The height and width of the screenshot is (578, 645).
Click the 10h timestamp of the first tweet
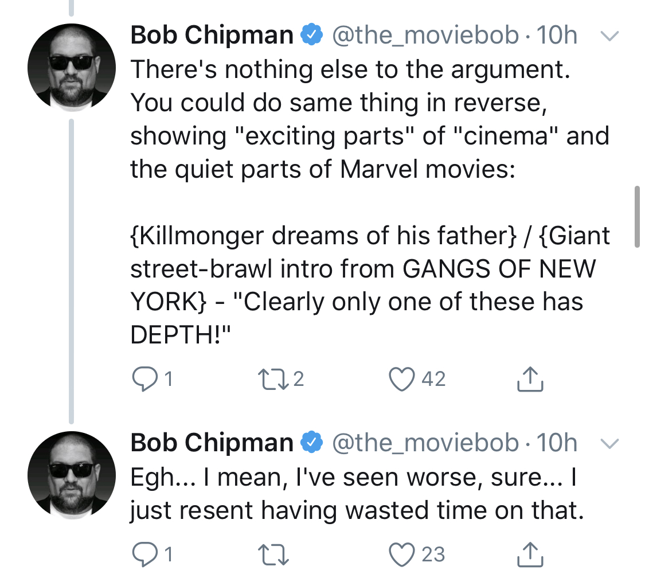tap(557, 35)
